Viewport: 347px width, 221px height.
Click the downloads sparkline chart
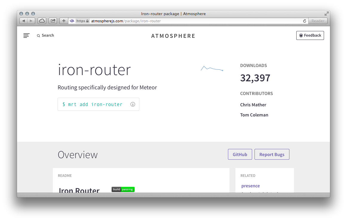point(212,68)
